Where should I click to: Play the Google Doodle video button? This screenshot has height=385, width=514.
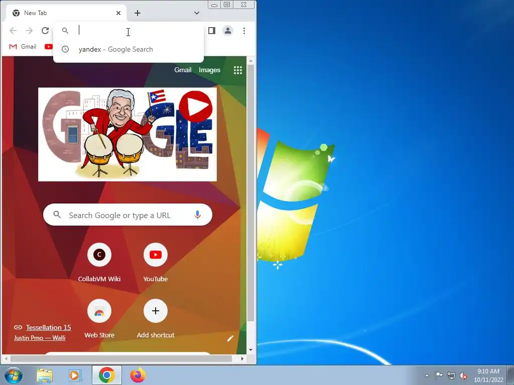[x=196, y=106]
